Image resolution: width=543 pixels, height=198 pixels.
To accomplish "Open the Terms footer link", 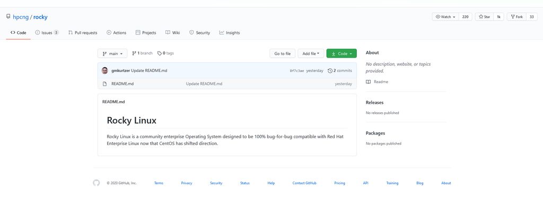I will 159,183.
